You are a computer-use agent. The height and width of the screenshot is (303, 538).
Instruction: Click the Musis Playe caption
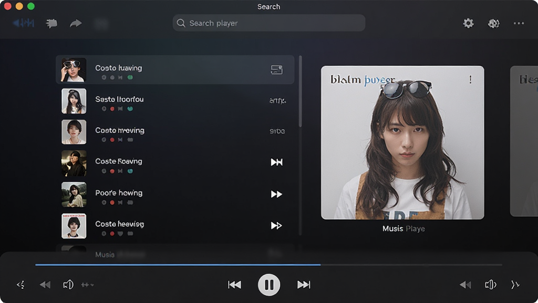pyautogui.click(x=403, y=228)
